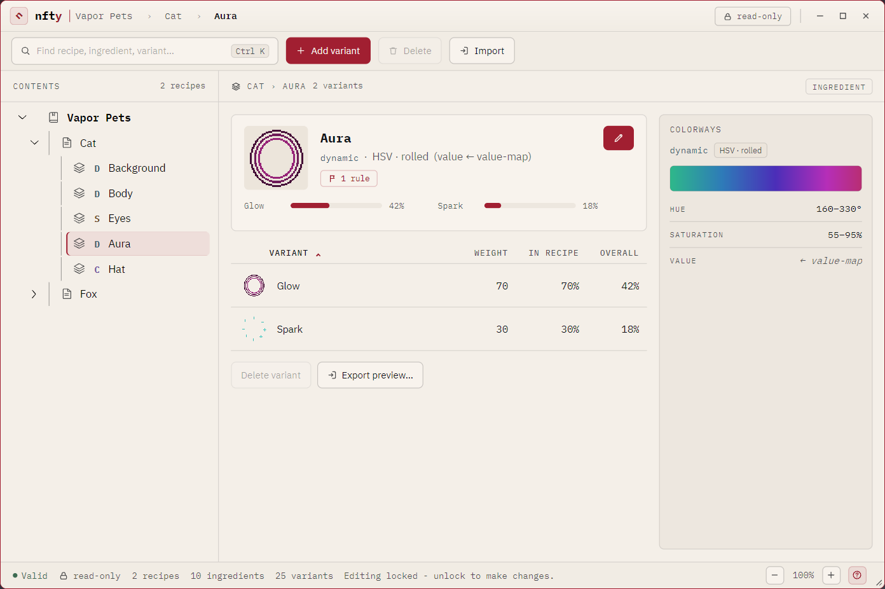
Task: Click the Import button
Action: click(482, 51)
